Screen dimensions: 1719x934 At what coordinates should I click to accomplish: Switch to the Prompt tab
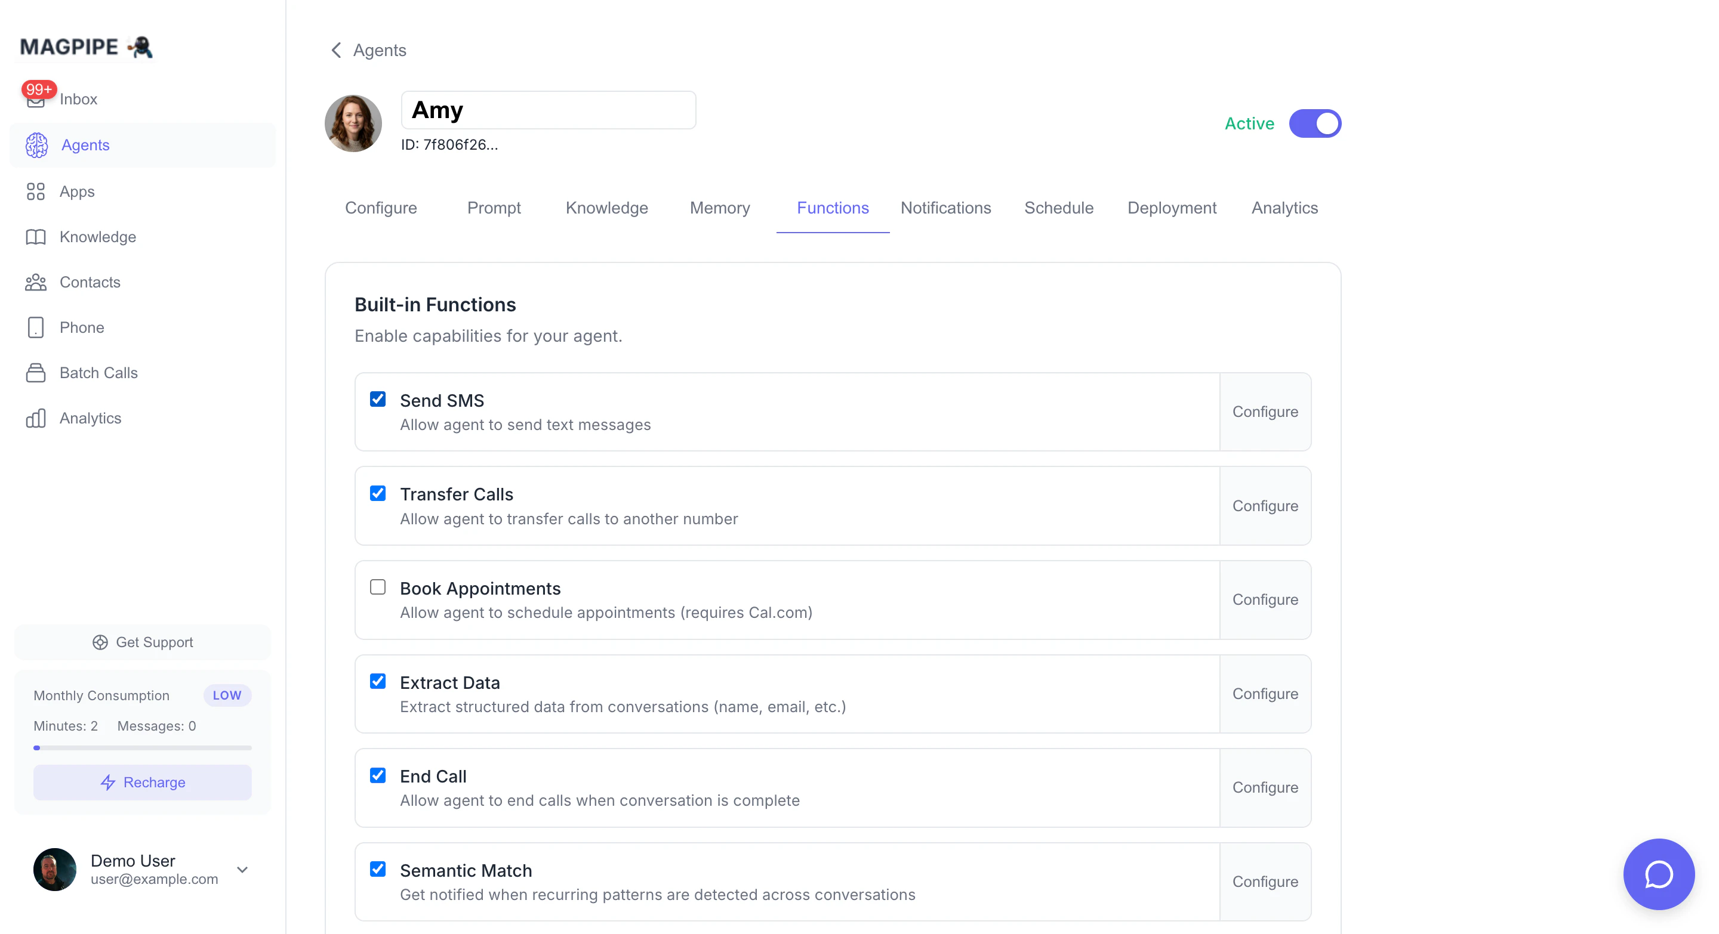pyautogui.click(x=493, y=208)
